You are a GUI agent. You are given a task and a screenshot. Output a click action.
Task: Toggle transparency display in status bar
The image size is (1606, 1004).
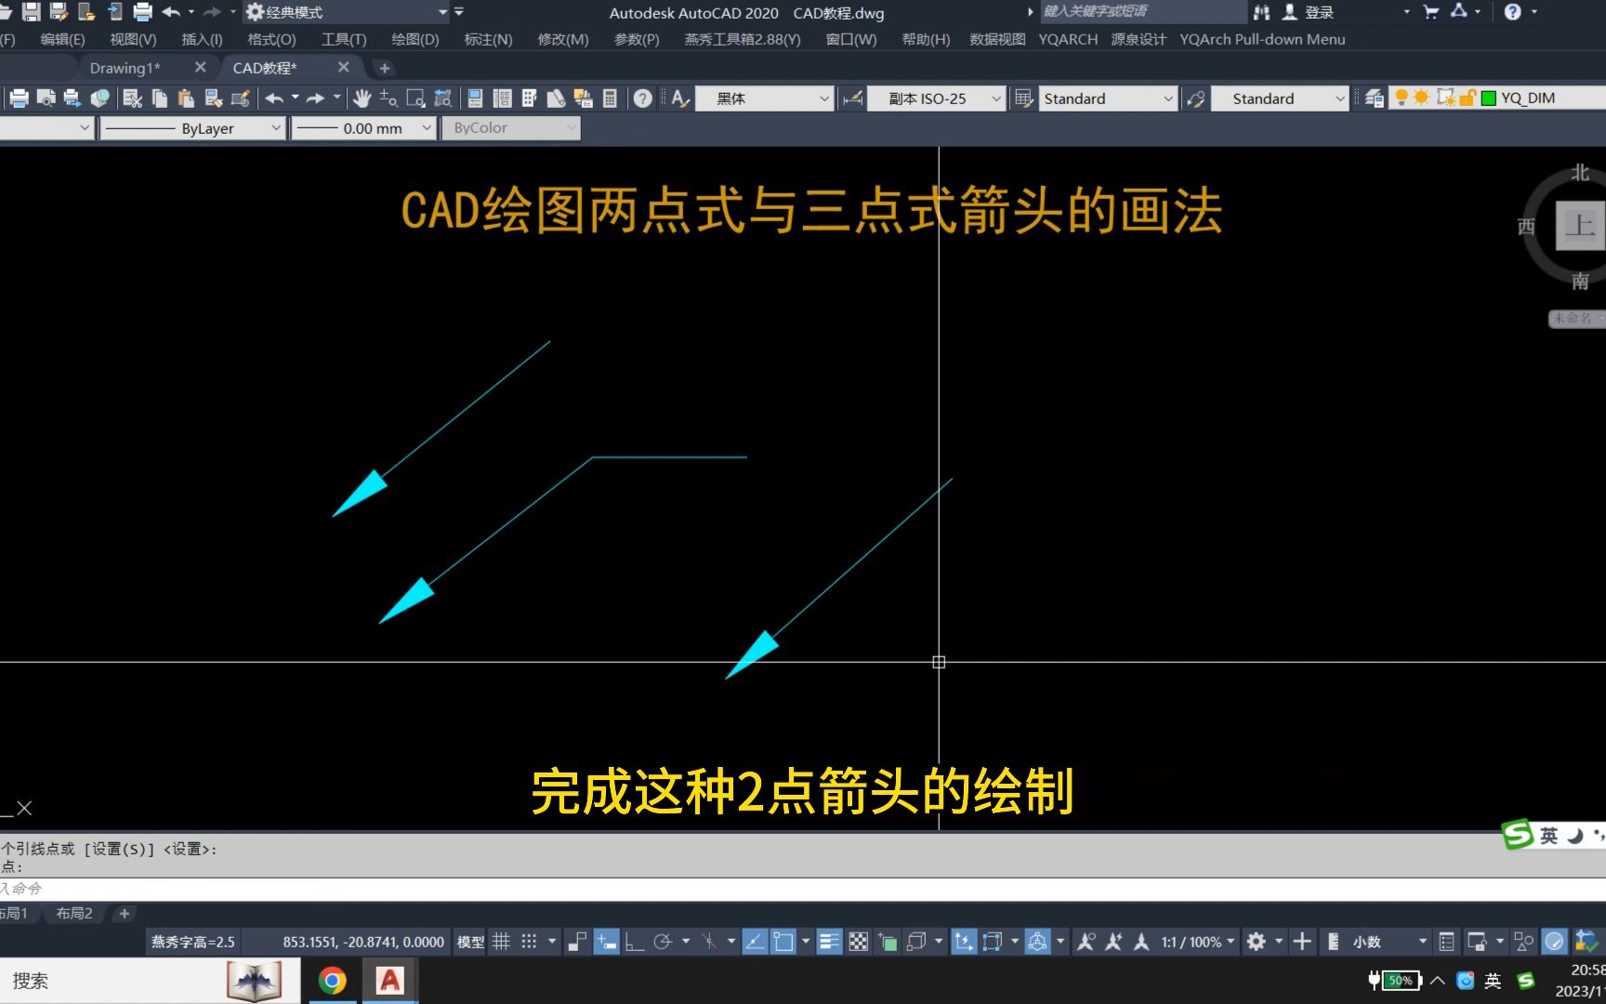859,942
